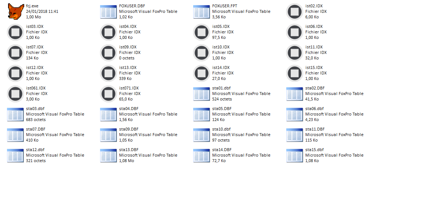Click the sta13.DBF table icon
This screenshot has height=216, width=442.
(108, 155)
